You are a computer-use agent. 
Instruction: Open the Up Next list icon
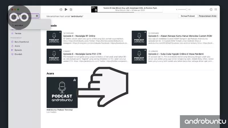[216, 9]
